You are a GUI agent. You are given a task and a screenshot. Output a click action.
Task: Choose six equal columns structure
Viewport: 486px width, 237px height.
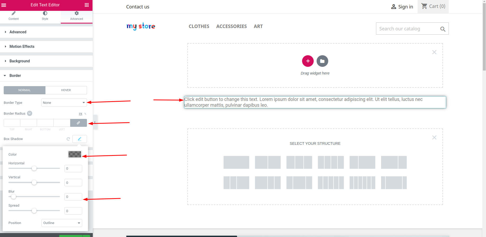(x=362, y=183)
